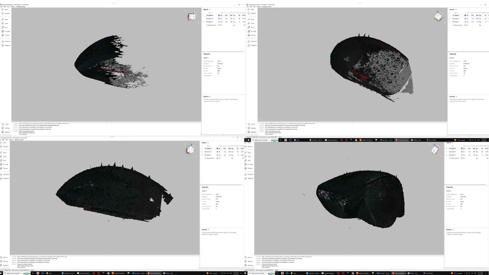Hide Spider 7 scan in bottom-left window
The width and height of the screenshot is (489, 275).
pyautogui.click(x=202, y=155)
